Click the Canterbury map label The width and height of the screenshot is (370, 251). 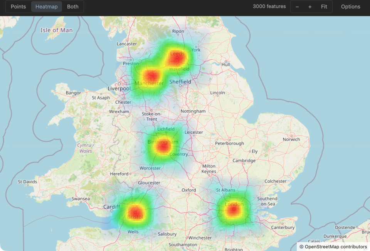283,228
